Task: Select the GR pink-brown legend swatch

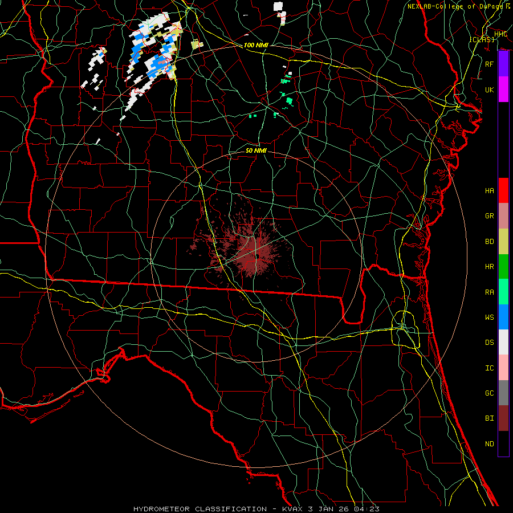Action: 503,215
